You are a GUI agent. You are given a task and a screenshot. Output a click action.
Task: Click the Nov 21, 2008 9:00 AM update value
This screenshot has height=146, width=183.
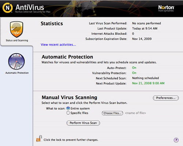click(x=148, y=83)
